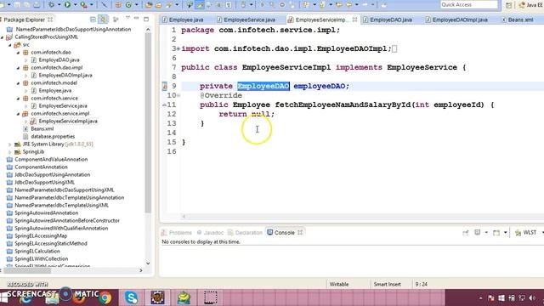Image resolution: width=544 pixels, height=306 pixels.
Task: Click the Previous Annotation icon
Action: point(321,5)
